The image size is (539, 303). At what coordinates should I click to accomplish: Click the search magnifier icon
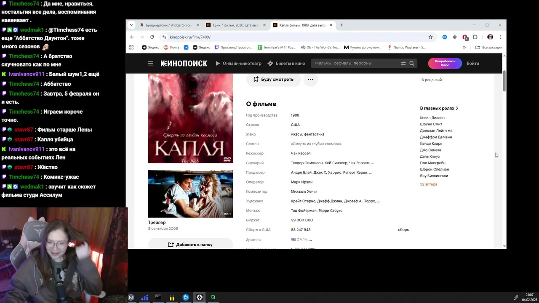(412, 63)
